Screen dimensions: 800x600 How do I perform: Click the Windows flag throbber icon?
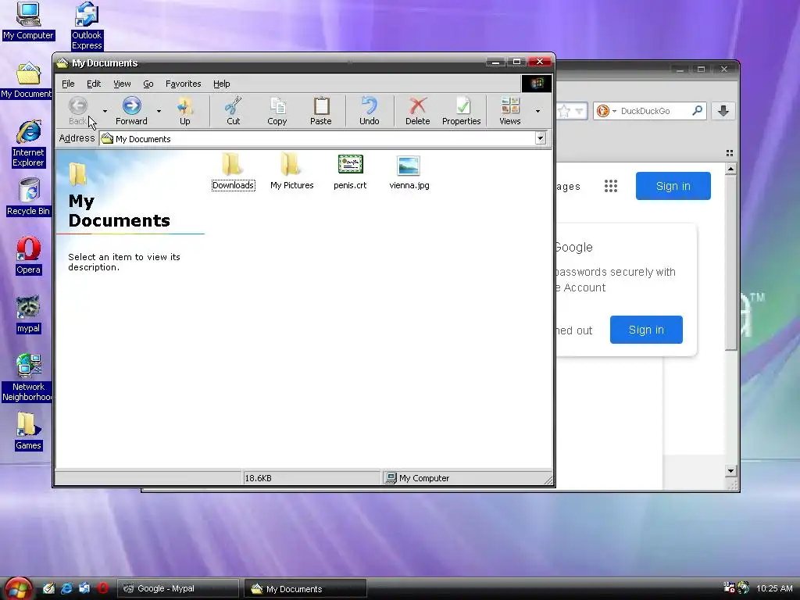coord(536,84)
